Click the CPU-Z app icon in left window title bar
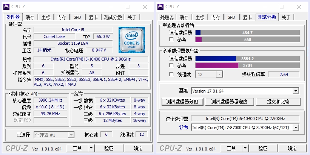 point(6,7)
